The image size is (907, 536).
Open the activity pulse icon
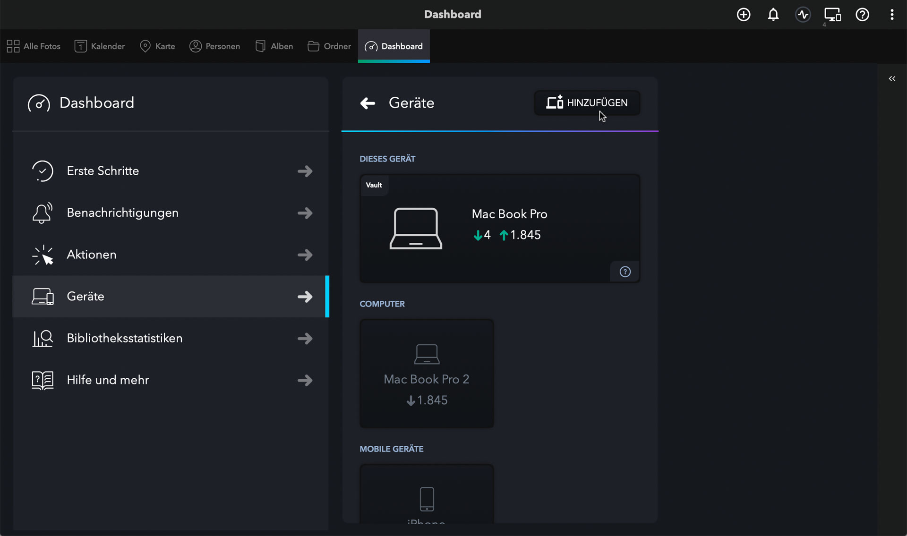803,15
